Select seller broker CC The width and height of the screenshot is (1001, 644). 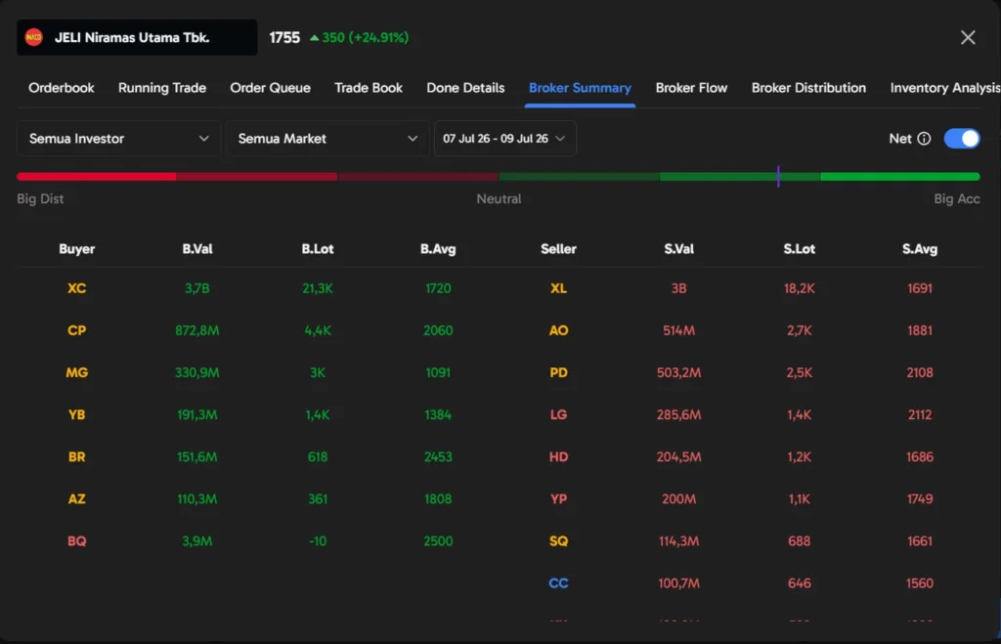coord(558,583)
